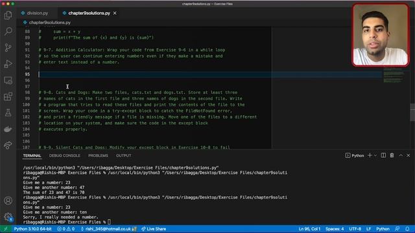Image resolution: width=415 pixels, height=233 pixels.
Task: Start Live Share from status bar
Action: 154,229
